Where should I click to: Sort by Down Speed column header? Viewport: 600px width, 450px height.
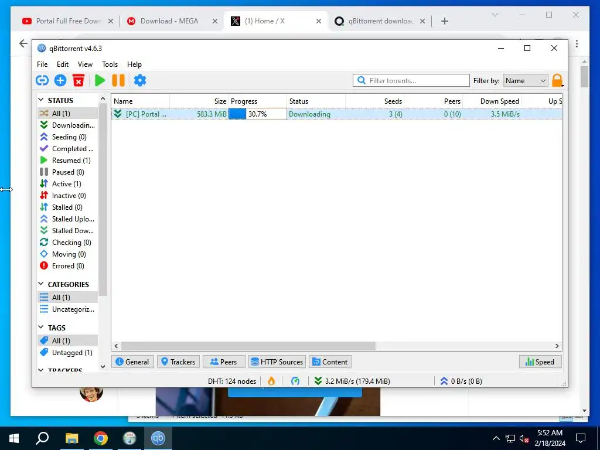(492, 101)
